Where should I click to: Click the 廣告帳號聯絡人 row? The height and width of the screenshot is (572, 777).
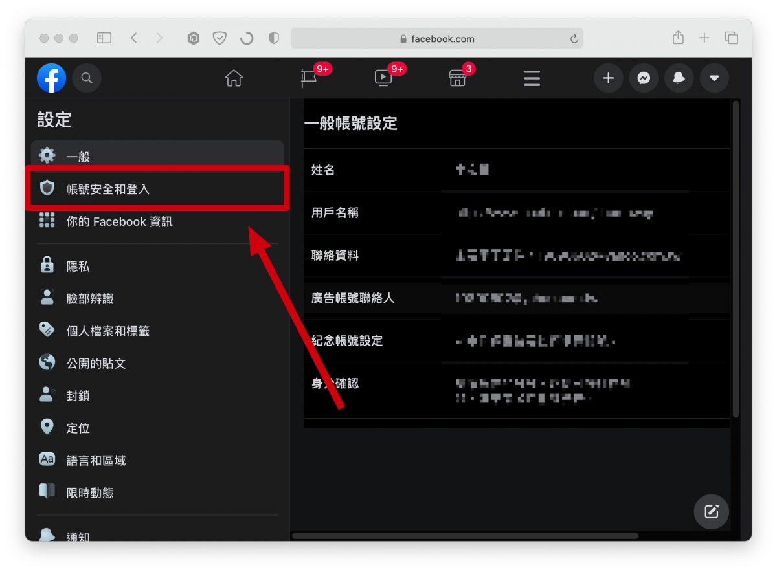[x=517, y=298]
